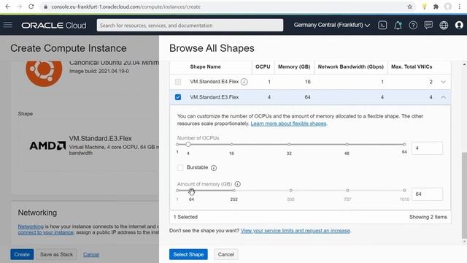
Task: Cancel the Browse All Shapes panel
Action: click(x=226, y=254)
